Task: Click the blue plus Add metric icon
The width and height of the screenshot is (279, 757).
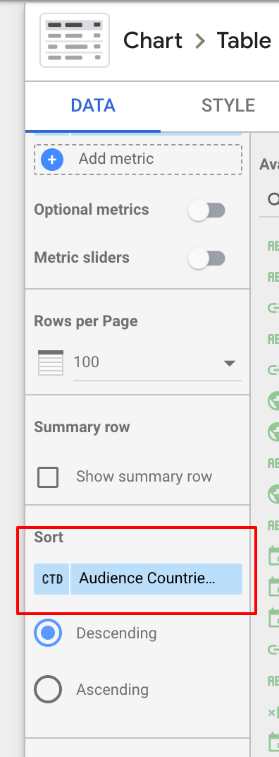Action: tap(52, 159)
